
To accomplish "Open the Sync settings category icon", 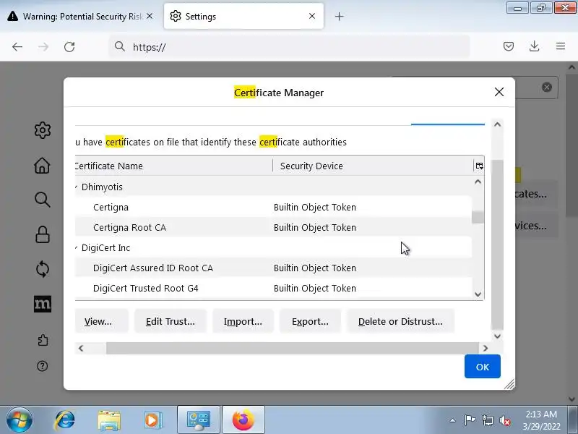I will (43, 269).
